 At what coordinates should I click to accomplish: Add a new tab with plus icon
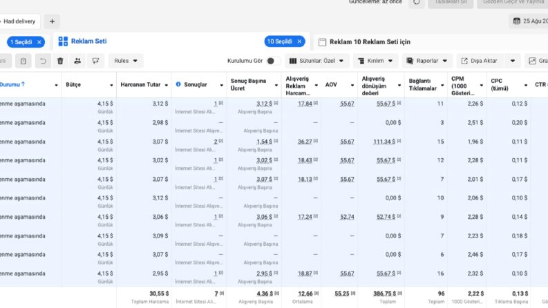click(x=52, y=21)
